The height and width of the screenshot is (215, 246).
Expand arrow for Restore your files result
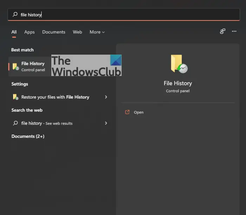[x=106, y=97]
